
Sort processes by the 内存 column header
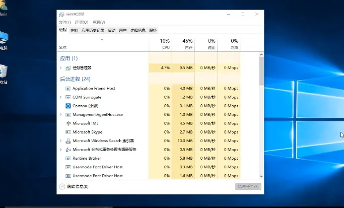coord(188,43)
